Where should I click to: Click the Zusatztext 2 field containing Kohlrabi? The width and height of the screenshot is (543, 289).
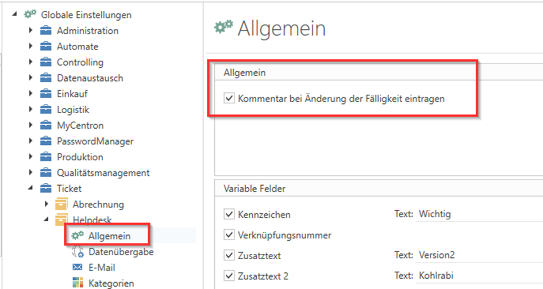(x=477, y=276)
